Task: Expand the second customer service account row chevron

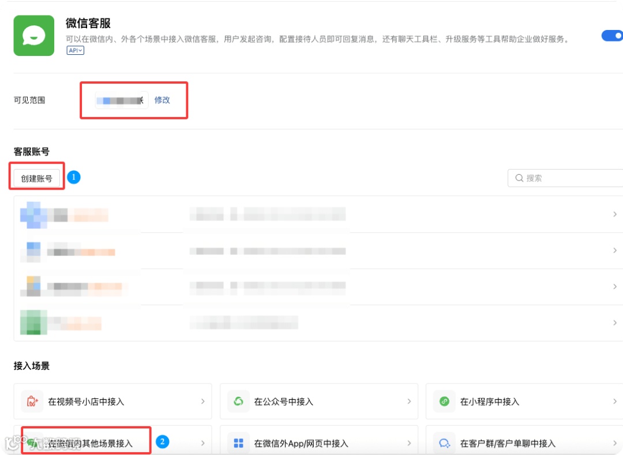Action: tap(615, 250)
